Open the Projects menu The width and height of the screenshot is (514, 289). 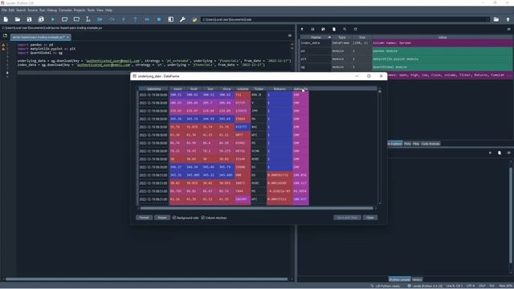80,10
